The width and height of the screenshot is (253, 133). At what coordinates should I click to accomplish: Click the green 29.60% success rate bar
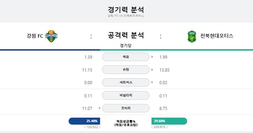pyautogui.click(x=169, y=121)
